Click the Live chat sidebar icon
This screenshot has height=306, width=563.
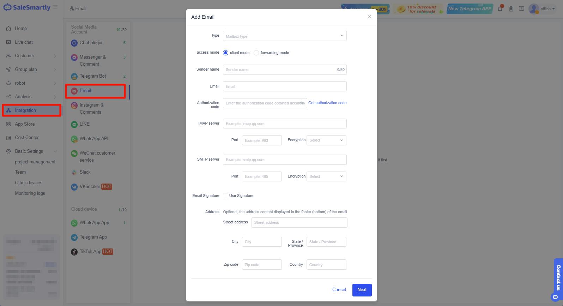click(8, 42)
